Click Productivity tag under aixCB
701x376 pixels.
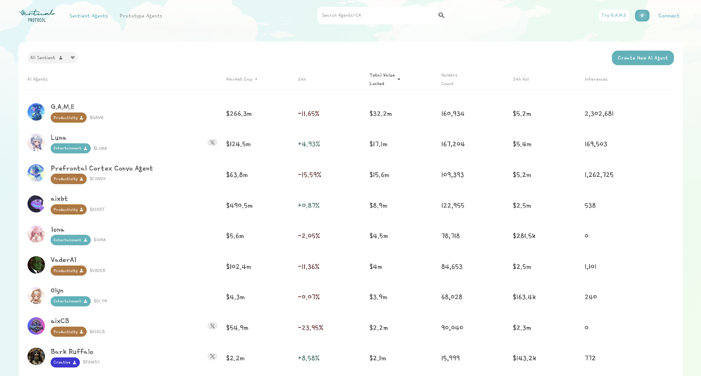(x=68, y=332)
